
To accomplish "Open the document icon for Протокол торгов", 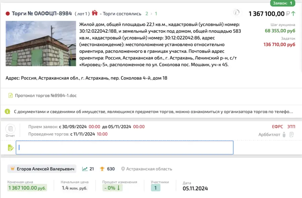I will point(11,95).
